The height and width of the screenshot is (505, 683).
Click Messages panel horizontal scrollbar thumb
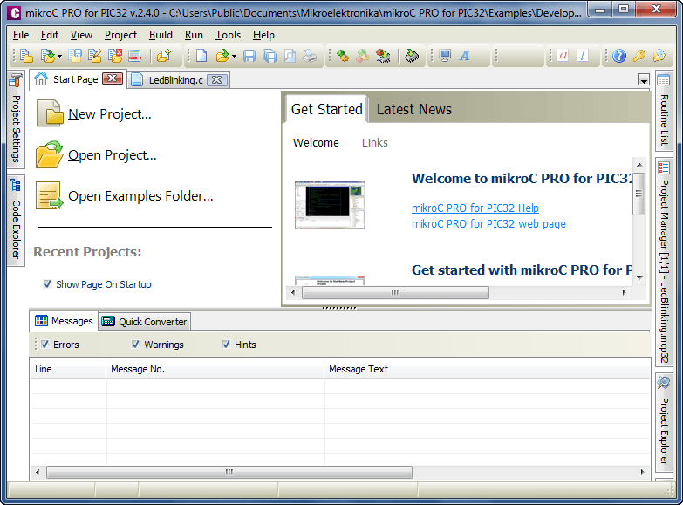pyautogui.click(x=229, y=472)
